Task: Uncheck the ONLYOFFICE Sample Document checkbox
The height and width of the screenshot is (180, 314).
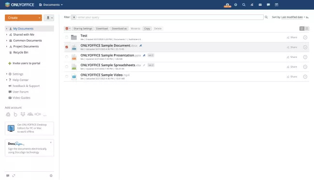Action: click(67, 47)
